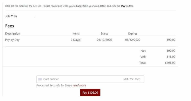The width and height of the screenshot is (191, 101).
Task: Click the Fees heading
Action: pos(10,26)
